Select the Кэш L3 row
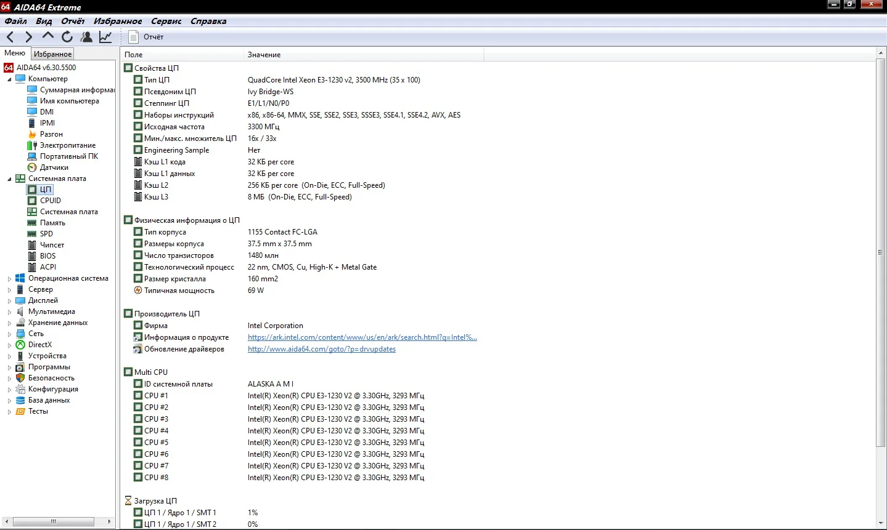The height and width of the screenshot is (530, 887). click(x=498, y=197)
